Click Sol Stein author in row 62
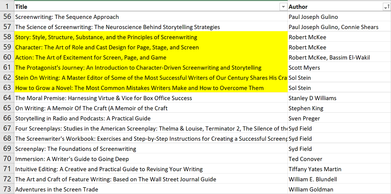The height and width of the screenshot is (194, 391). tap(339, 78)
